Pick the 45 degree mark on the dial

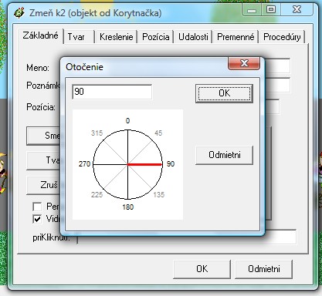point(158,133)
